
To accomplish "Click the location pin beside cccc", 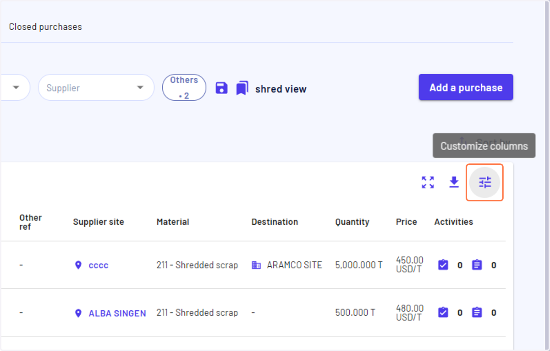I will coord(78,265).
